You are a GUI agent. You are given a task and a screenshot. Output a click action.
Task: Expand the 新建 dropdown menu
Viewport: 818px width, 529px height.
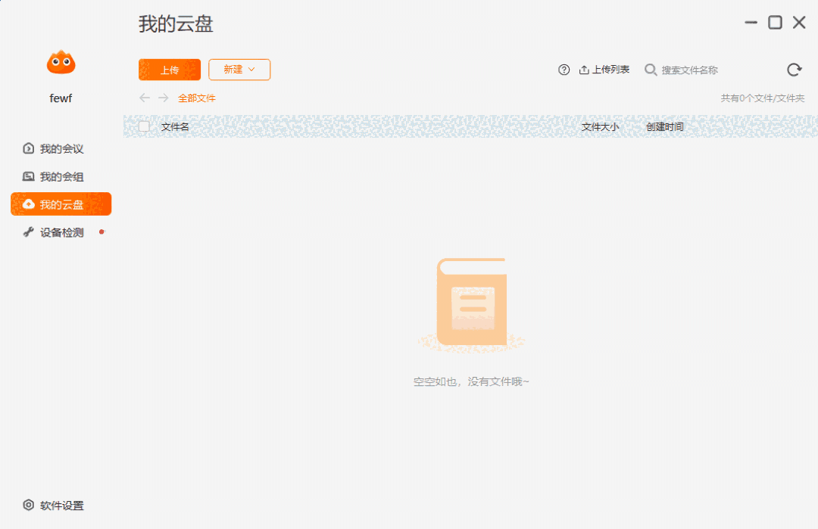pyautogui.click(x=239, y=69)
